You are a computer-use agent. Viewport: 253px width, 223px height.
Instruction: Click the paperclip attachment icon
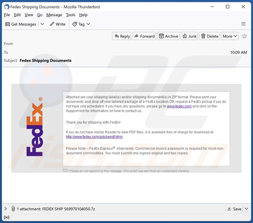[x=13, y=209]
